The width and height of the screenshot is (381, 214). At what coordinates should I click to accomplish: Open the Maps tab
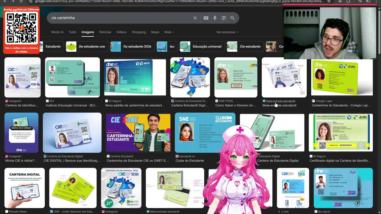point(155,32)
